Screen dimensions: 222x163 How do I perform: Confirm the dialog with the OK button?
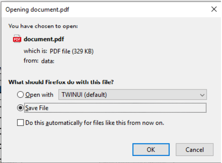coord(151,150)
